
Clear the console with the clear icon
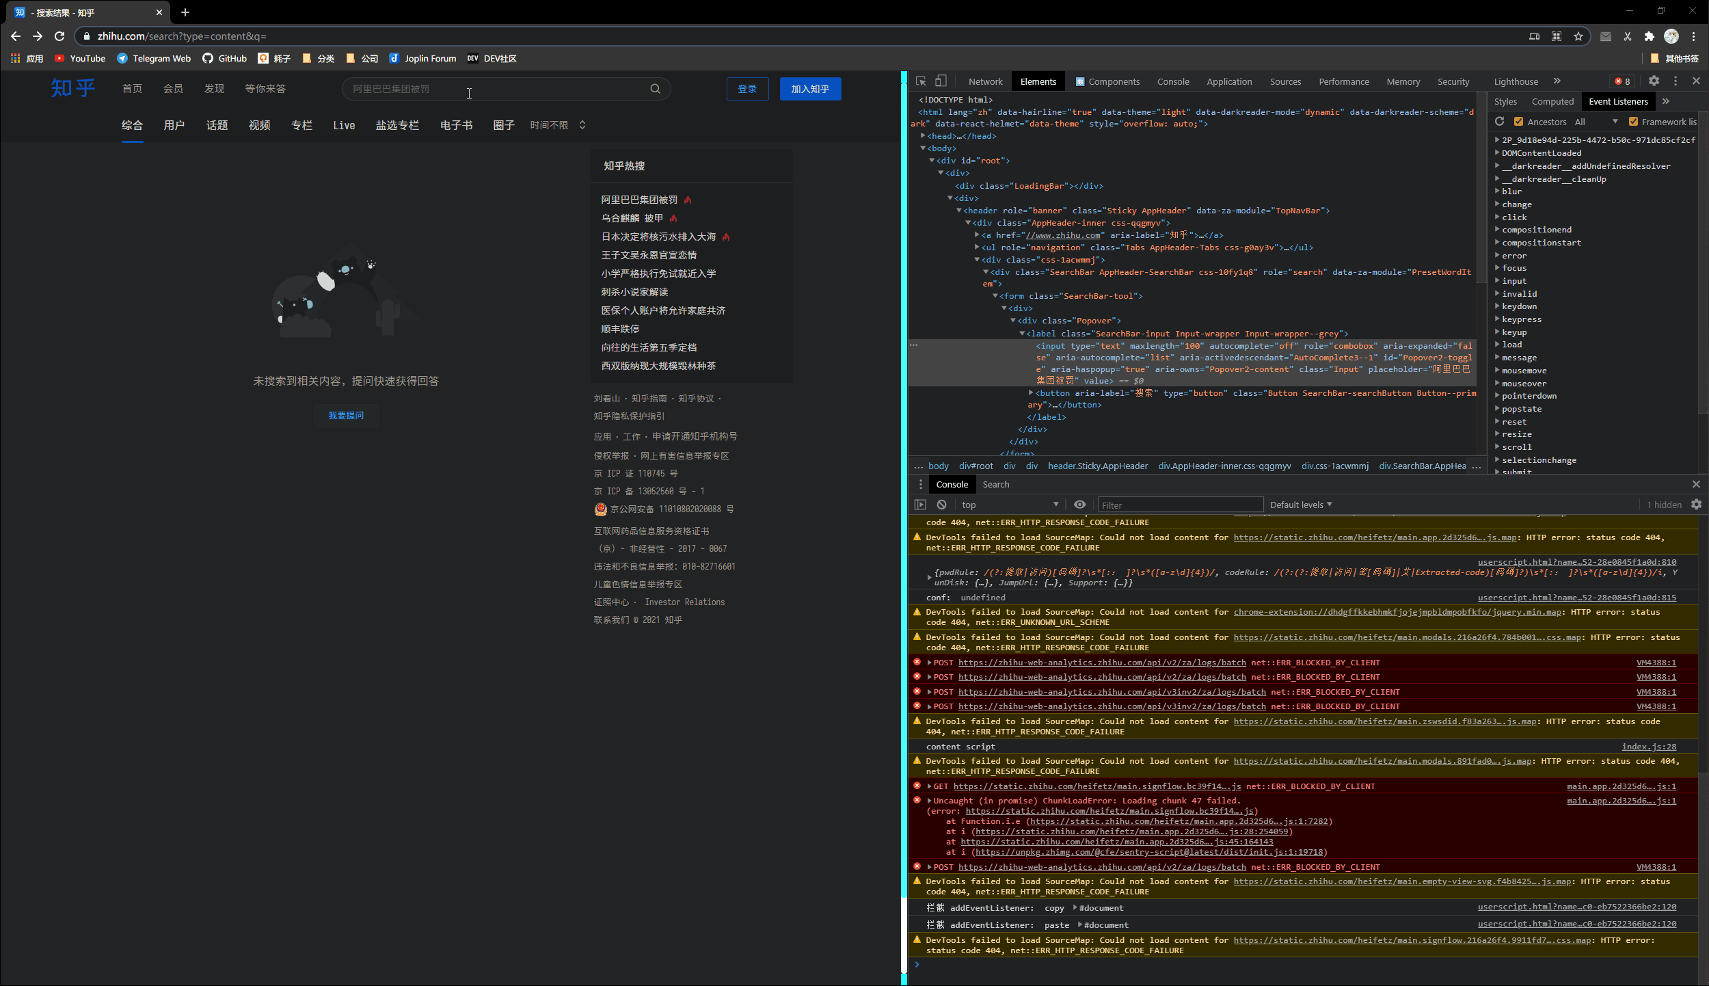tap(942, 505)
